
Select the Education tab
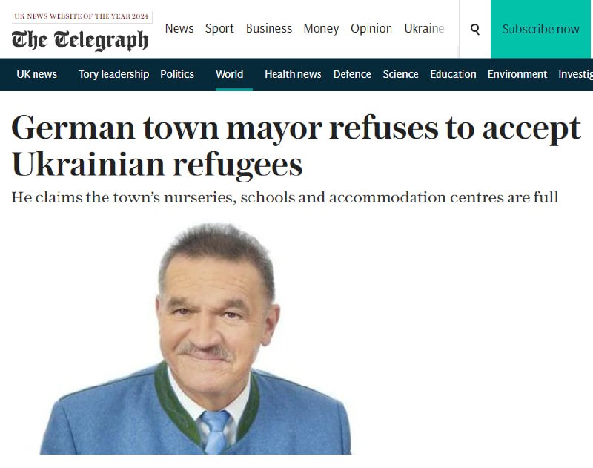click(x=453, y=74)
